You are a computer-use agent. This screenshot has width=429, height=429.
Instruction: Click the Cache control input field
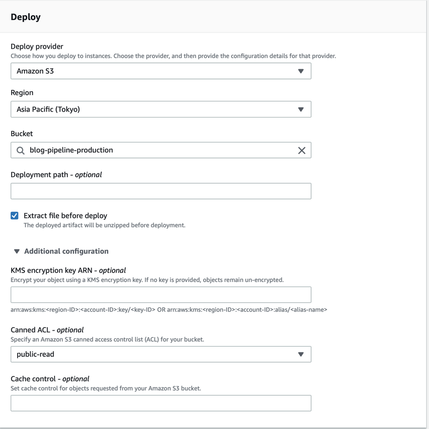pyautogui.click(x=160, y=403)
